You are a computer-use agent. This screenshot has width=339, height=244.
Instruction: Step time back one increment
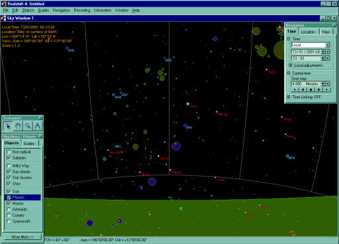(303, 89)
